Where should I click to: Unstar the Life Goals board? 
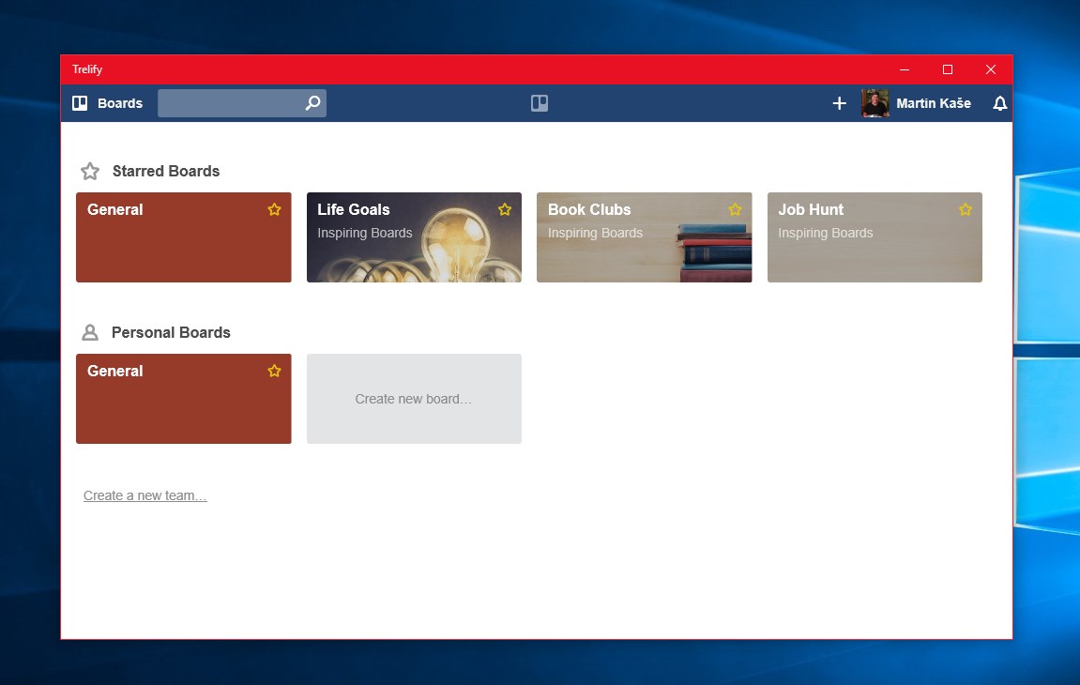[505, 209]
